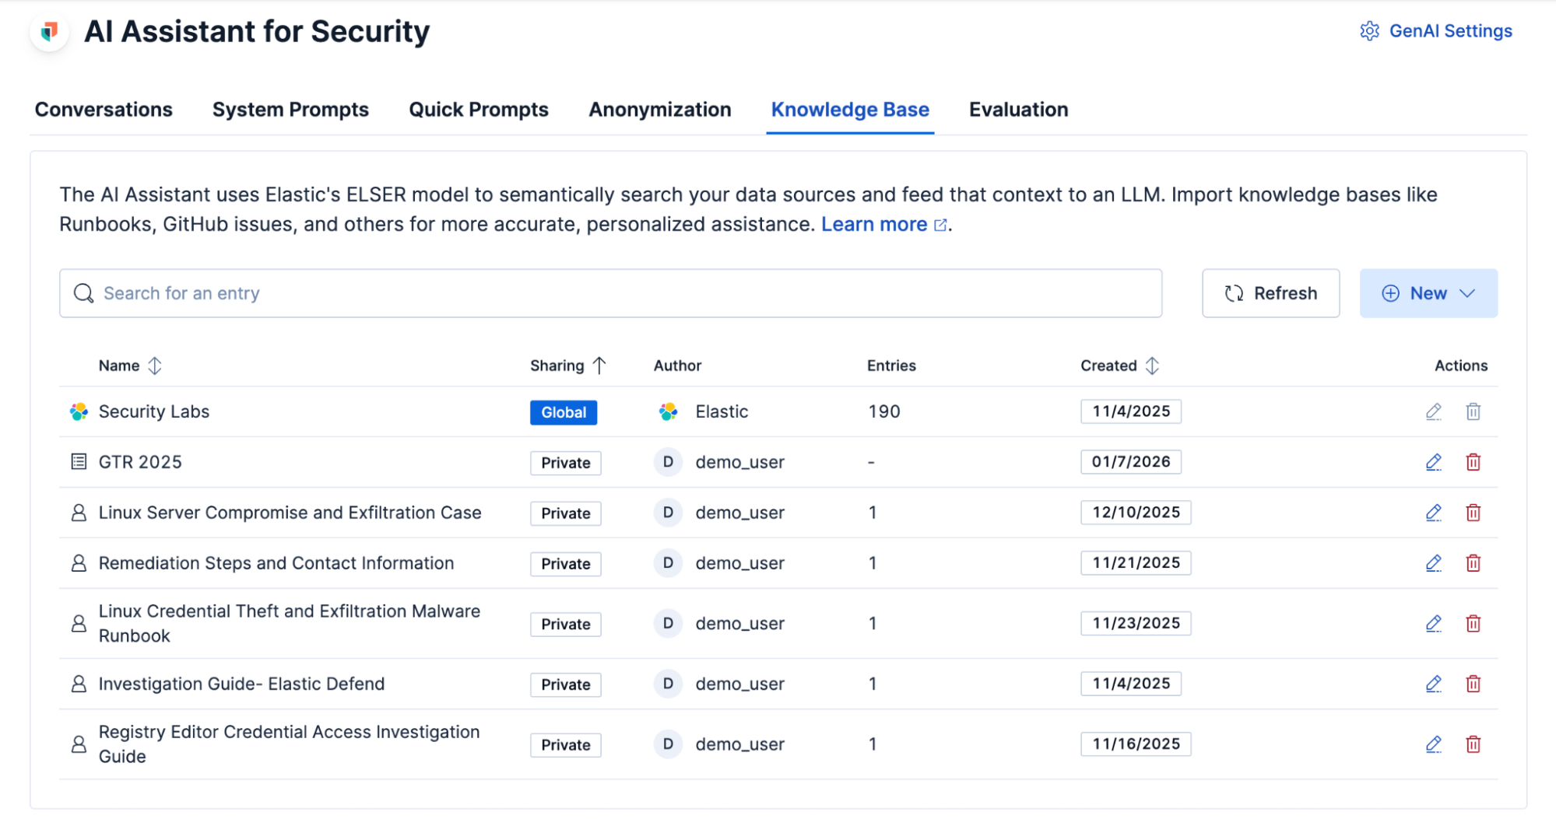Click Created date 01/7/2026 badge
This screenshot has width=1556, height=819.
1130,462
